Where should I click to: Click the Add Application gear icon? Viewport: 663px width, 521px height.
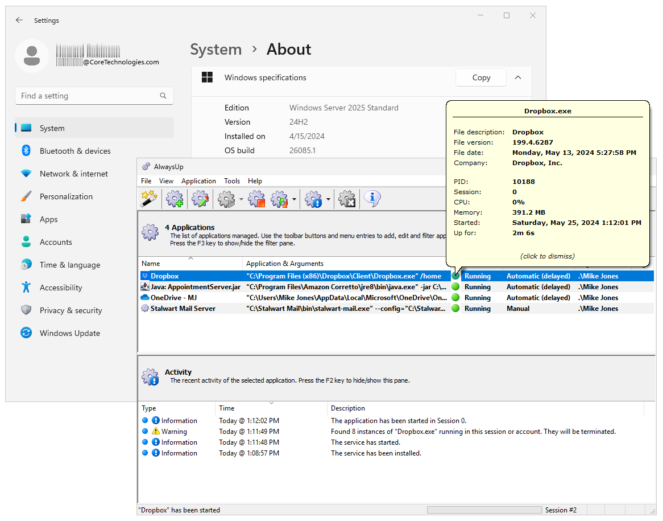(x=175, y=198)
